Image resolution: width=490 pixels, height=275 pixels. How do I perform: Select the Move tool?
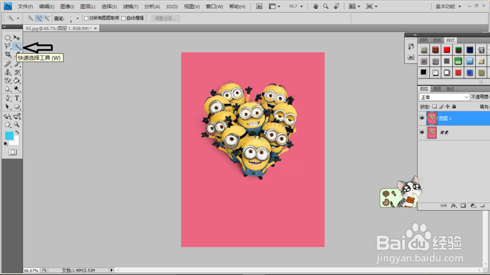17,38
